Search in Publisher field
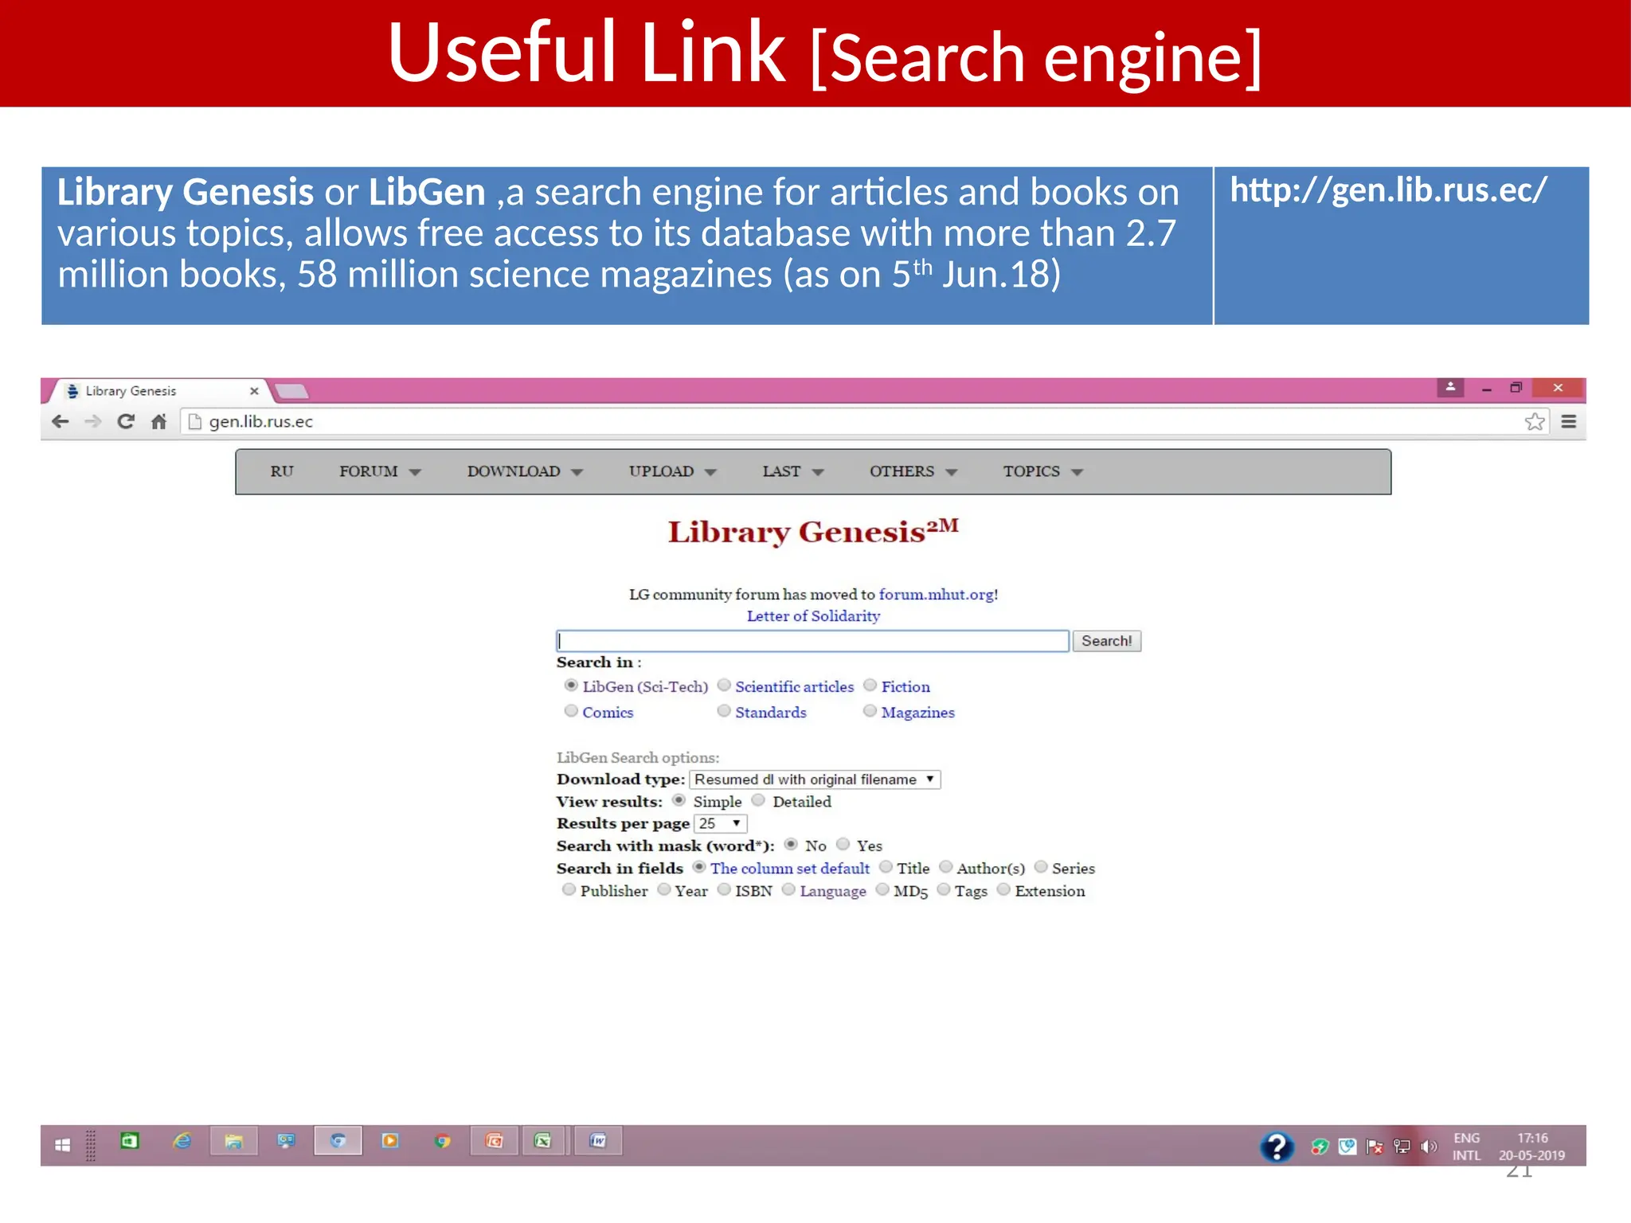The image size is (1631, 1223). [569, 889]
